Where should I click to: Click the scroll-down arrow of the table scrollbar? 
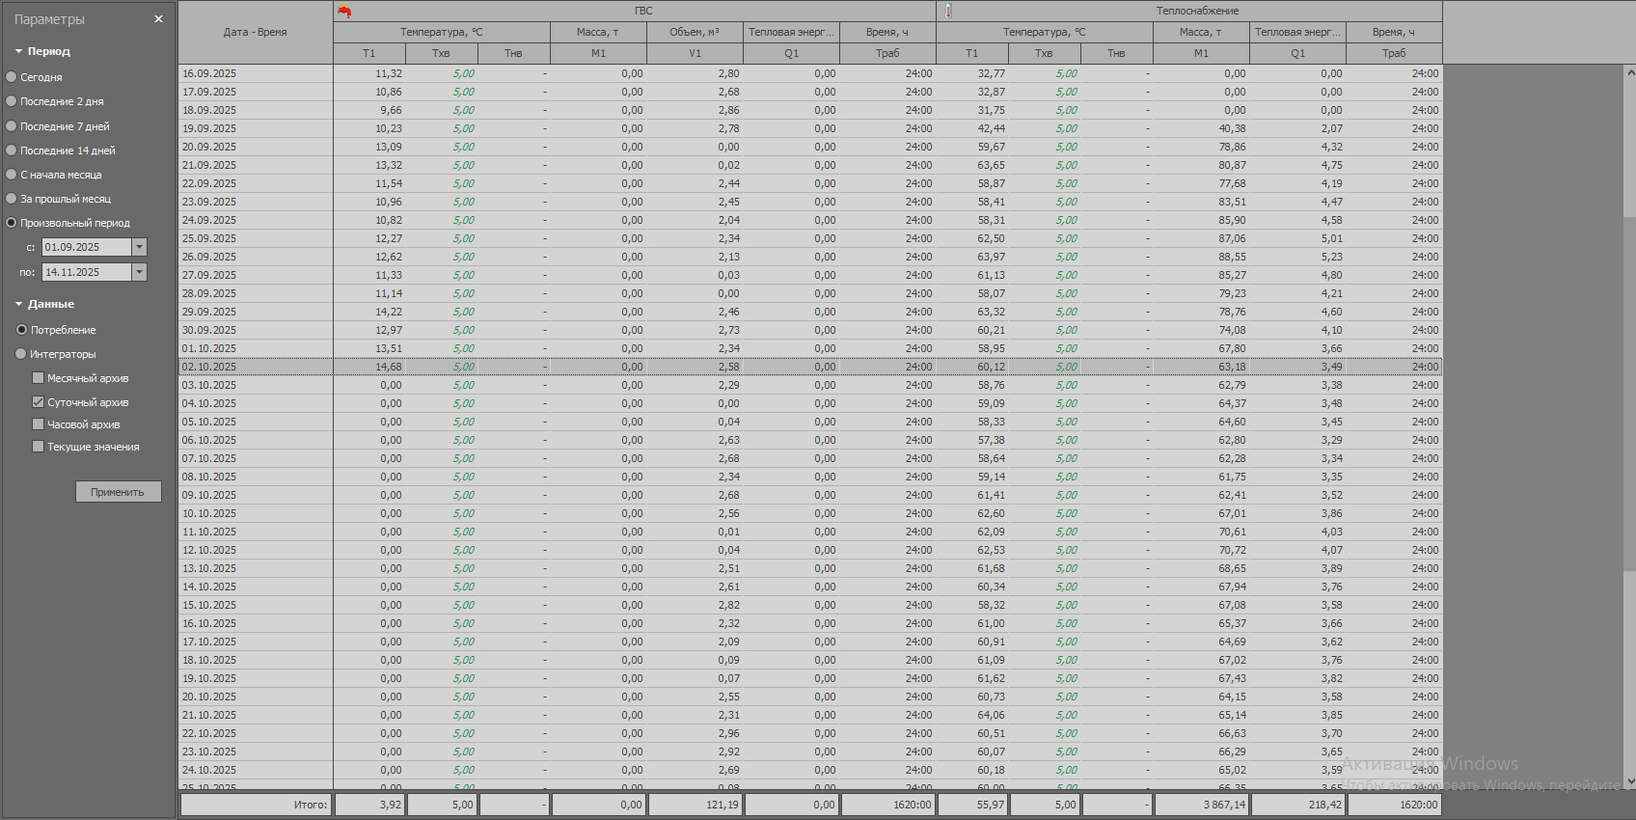(1630, 781)
